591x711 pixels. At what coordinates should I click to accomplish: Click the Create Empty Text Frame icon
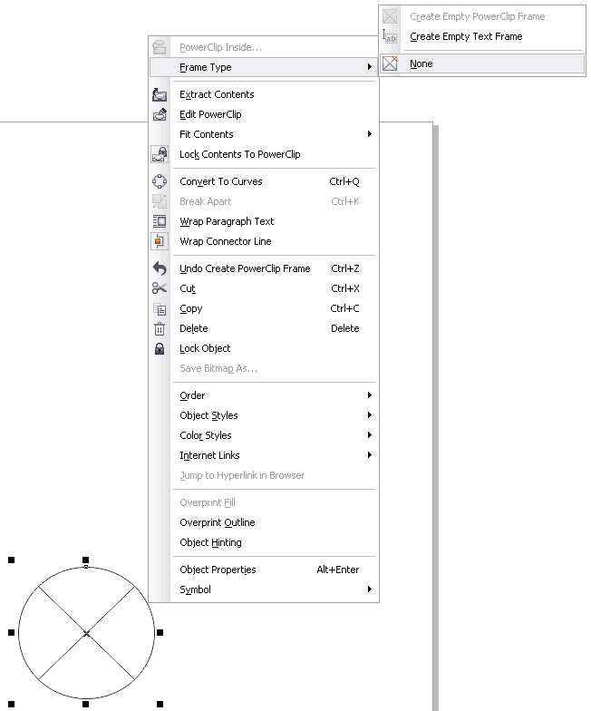390,36
